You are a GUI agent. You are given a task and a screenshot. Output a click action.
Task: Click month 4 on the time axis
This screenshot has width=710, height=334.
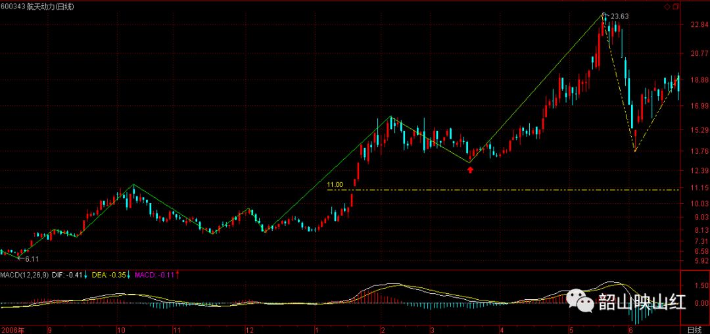(502, 330)
